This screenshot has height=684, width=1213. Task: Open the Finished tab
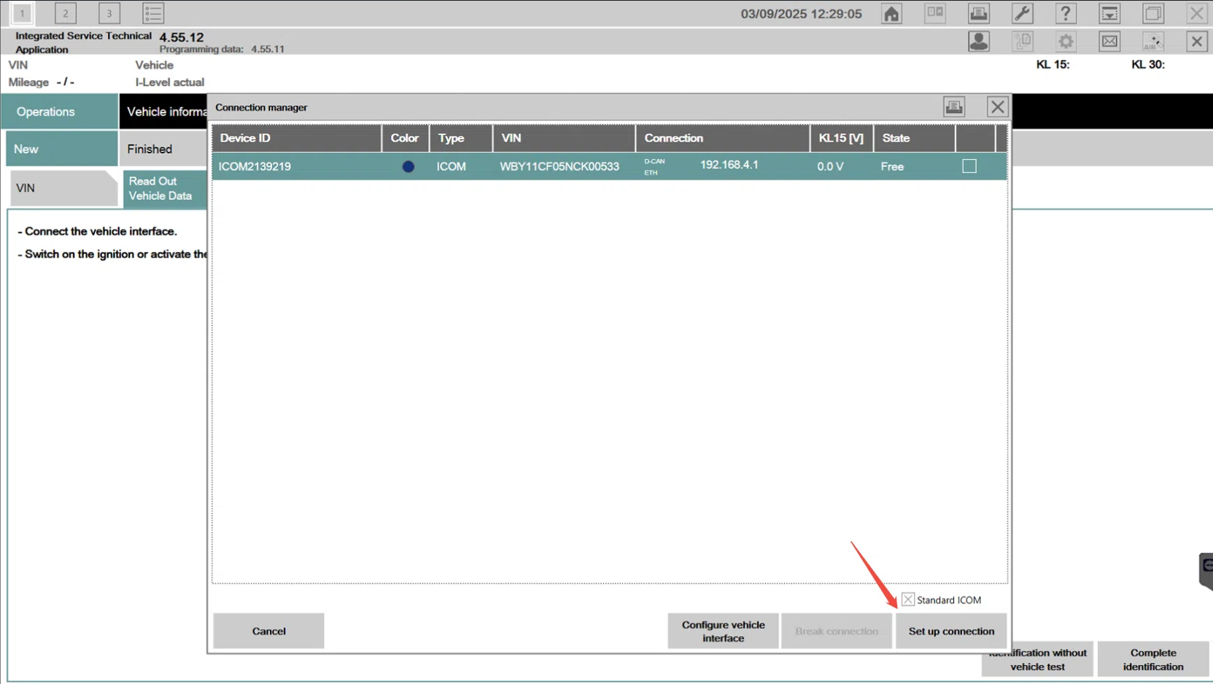(150, 149)
